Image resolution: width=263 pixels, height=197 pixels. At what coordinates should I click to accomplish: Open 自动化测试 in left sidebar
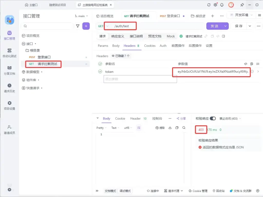(10, 53)
